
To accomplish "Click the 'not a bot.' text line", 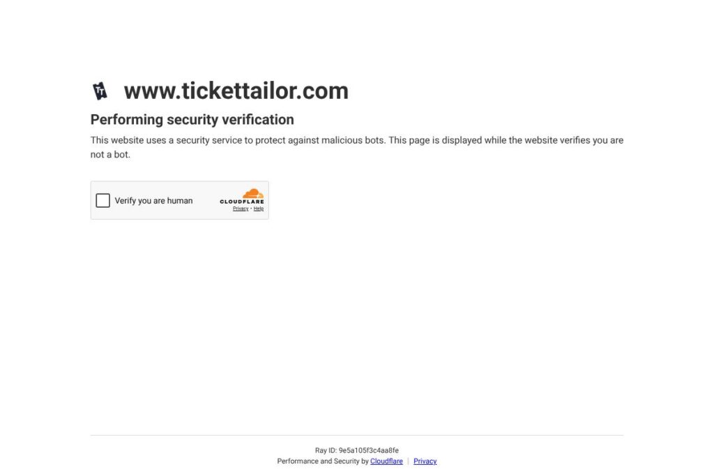I will click(x=110, y=154).
